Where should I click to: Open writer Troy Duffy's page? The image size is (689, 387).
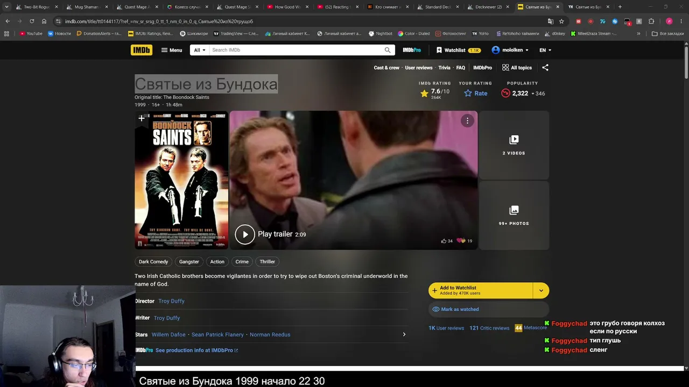(x=167, y=318)
